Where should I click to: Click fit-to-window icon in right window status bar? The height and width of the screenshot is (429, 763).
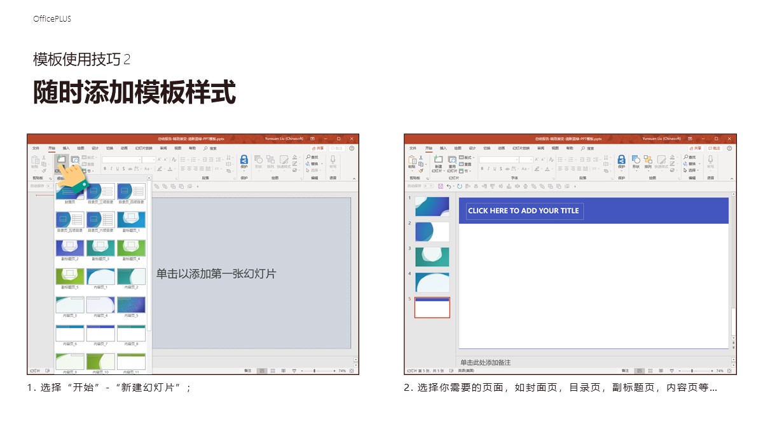coord(729,371)
